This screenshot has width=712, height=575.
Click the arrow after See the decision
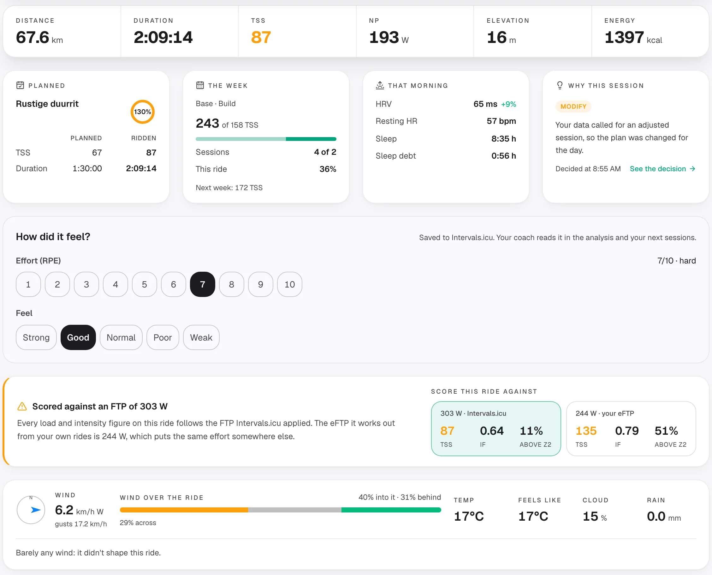pos(692,169)
